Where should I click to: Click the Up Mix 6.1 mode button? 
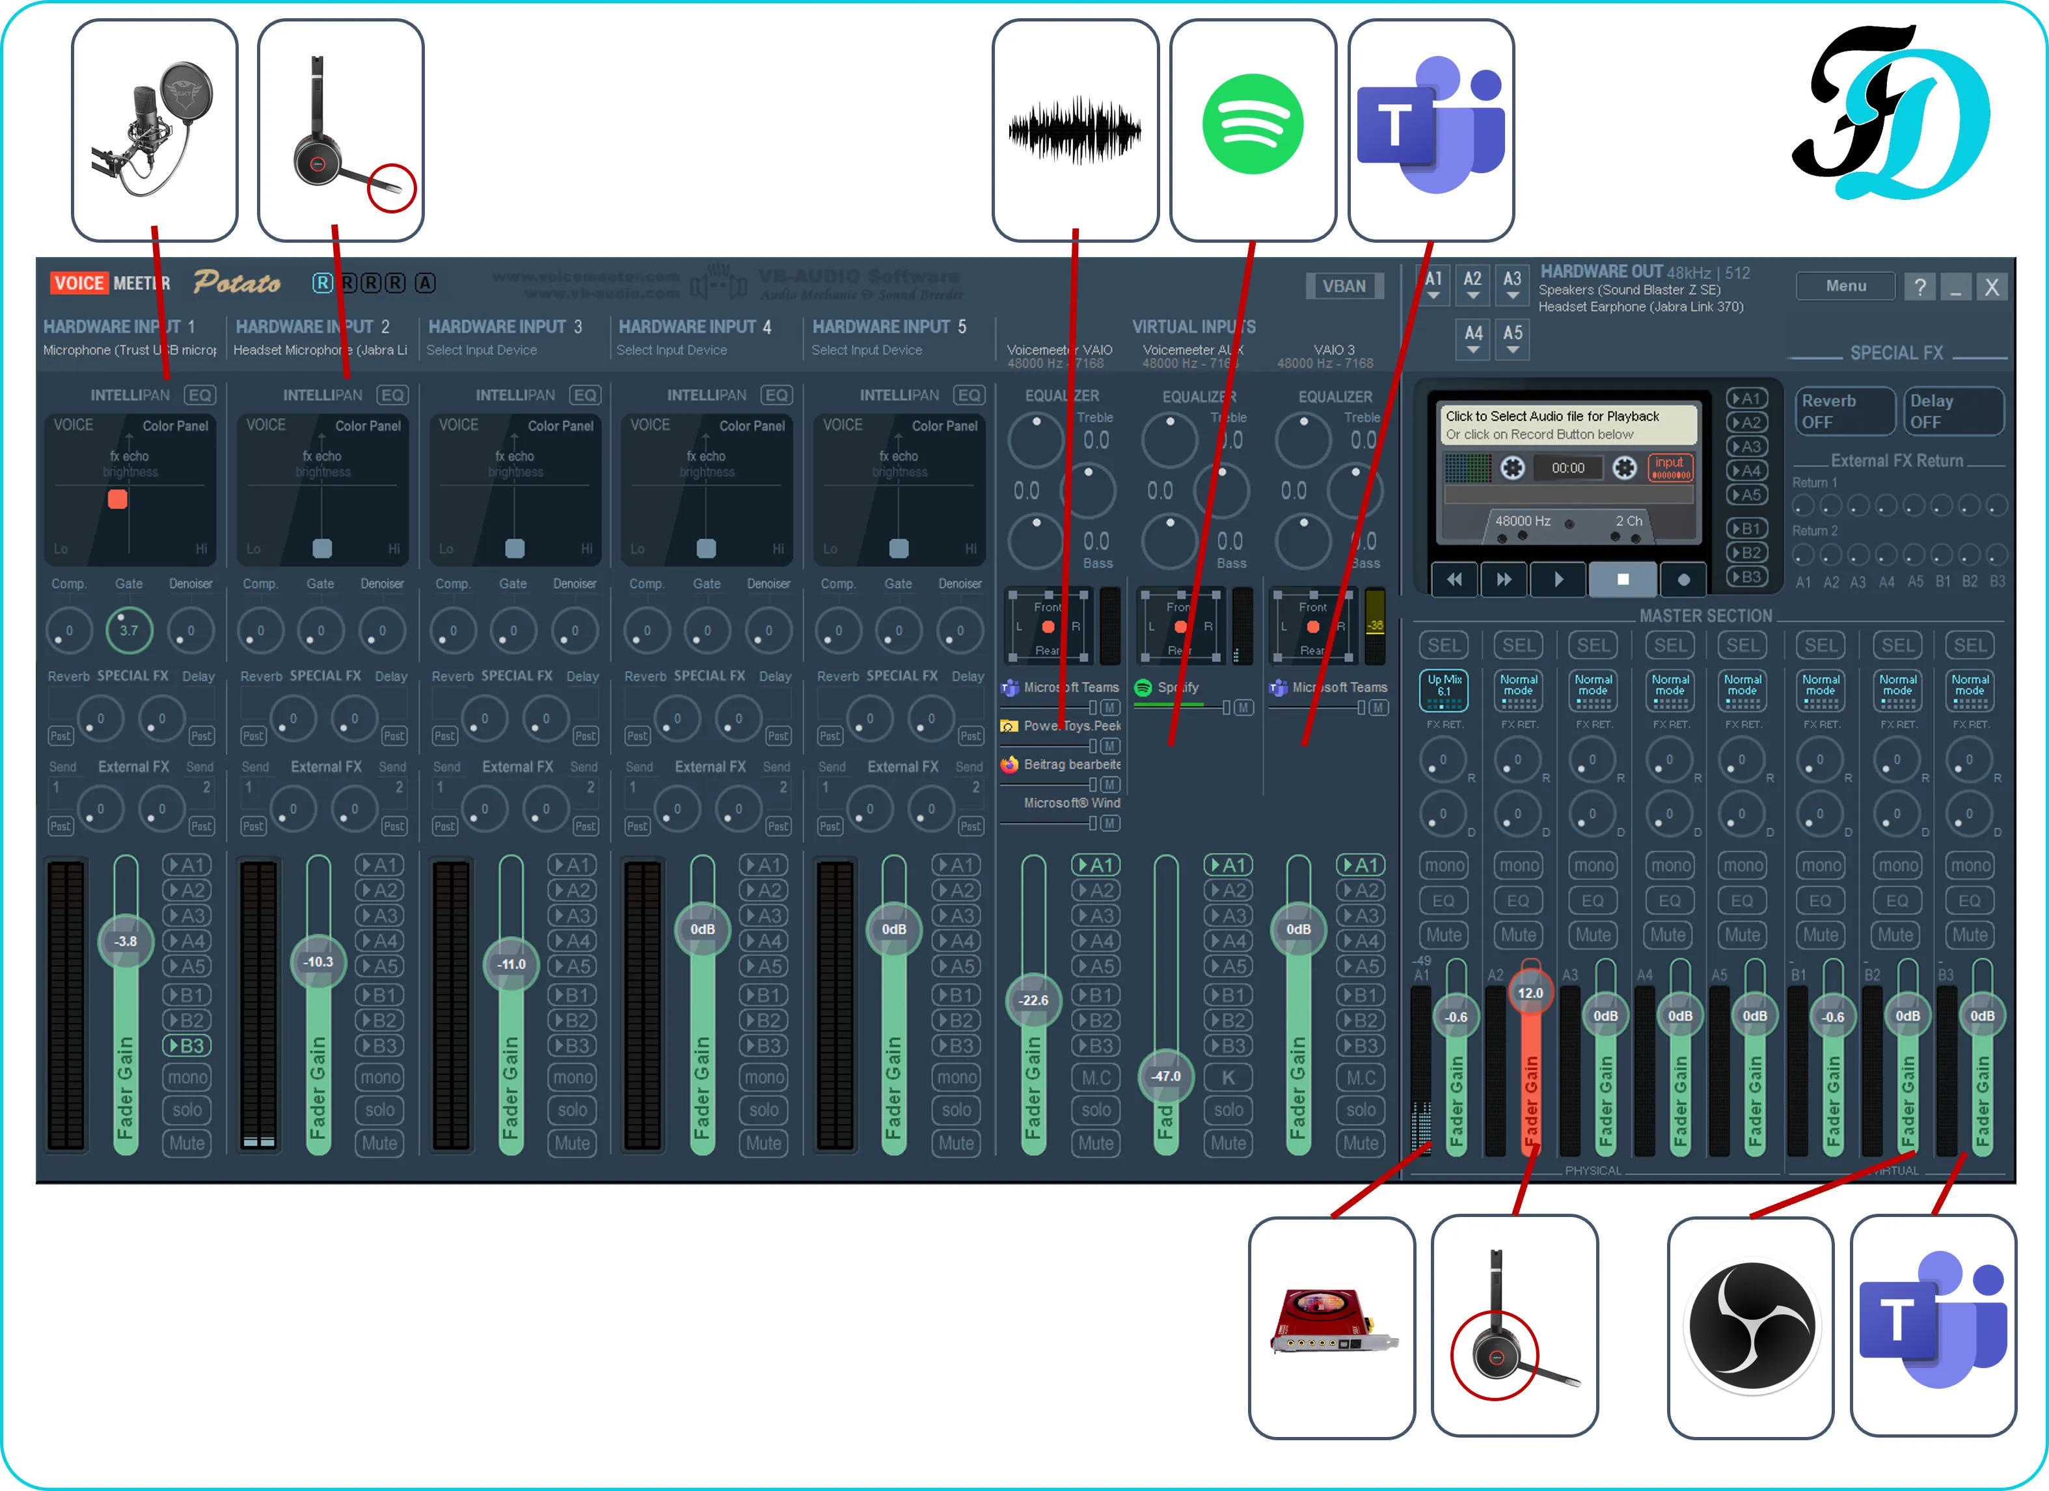[1444, 691]
